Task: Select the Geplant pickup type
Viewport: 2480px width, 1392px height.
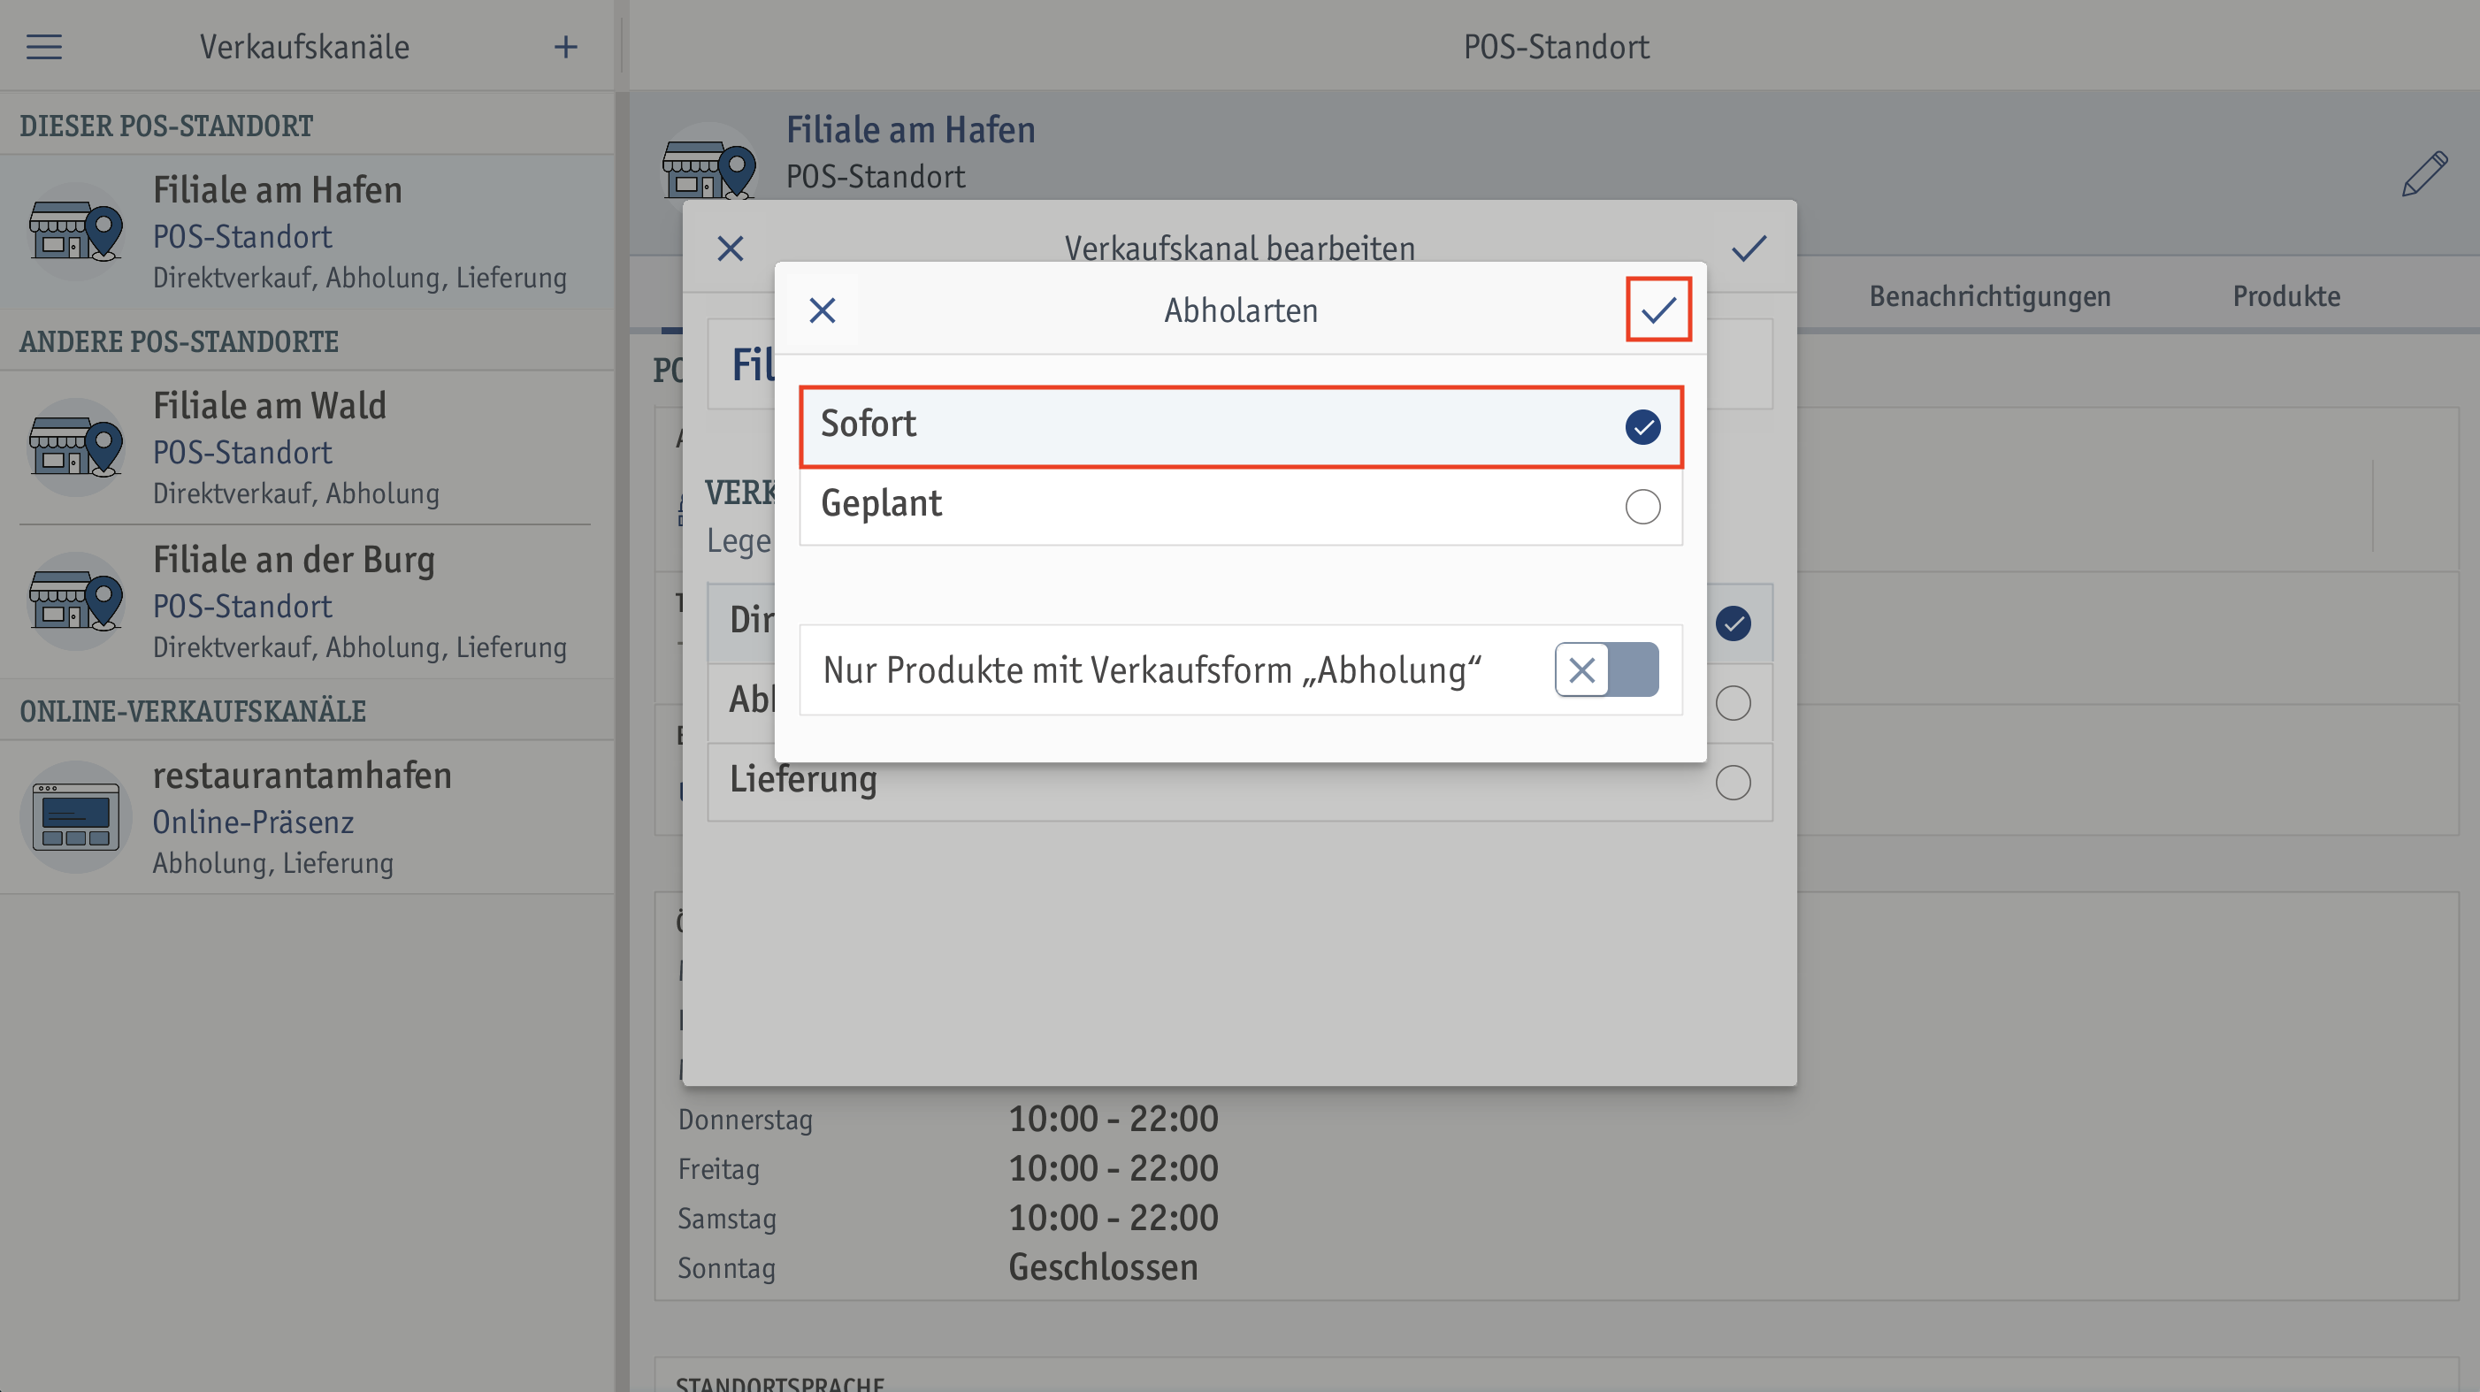Action: point(1241,507)
